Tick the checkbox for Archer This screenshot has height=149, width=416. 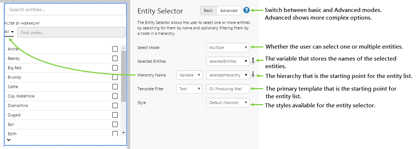(115, 49)
